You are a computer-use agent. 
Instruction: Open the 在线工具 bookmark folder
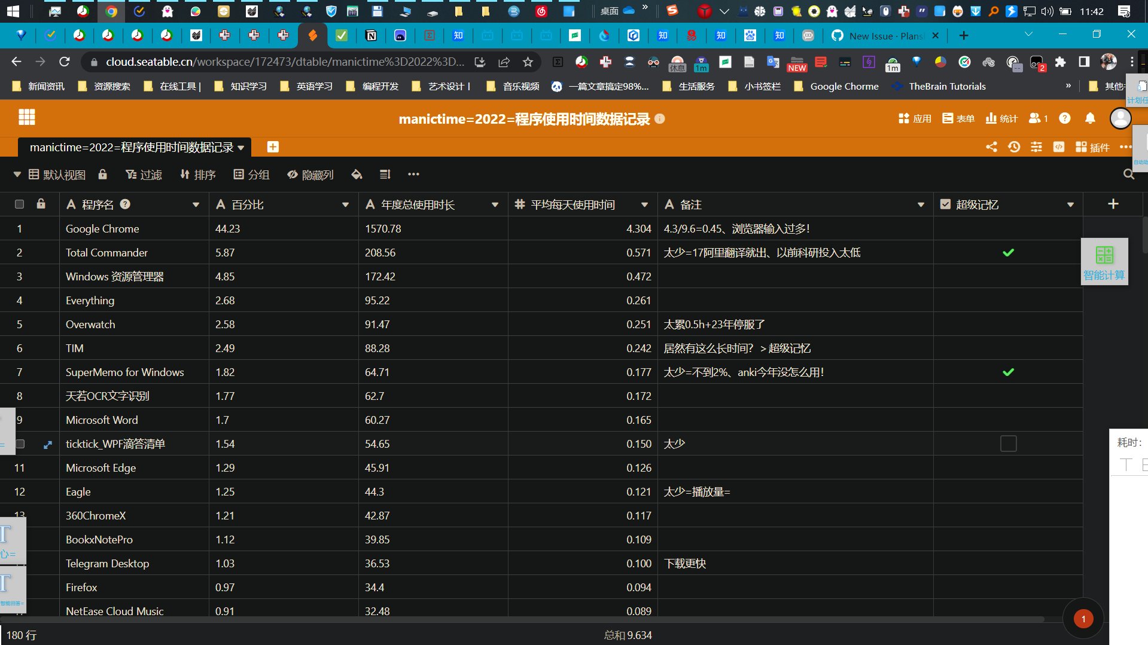(x=173, y=86)
